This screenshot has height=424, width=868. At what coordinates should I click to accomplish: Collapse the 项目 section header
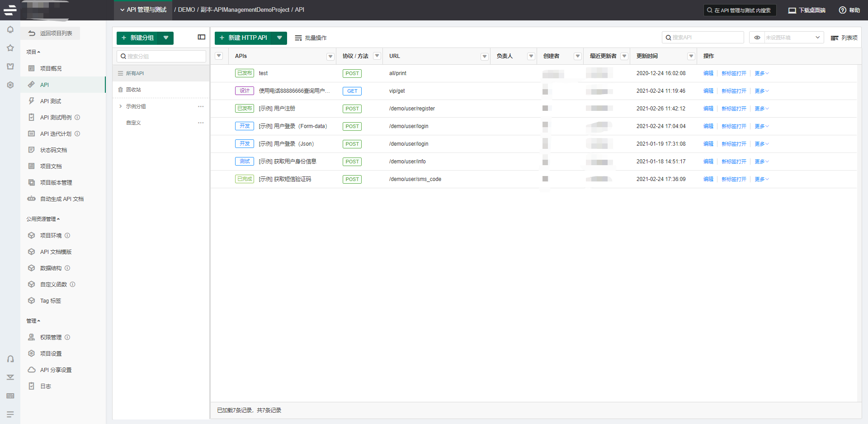click(x=33, y=52)
